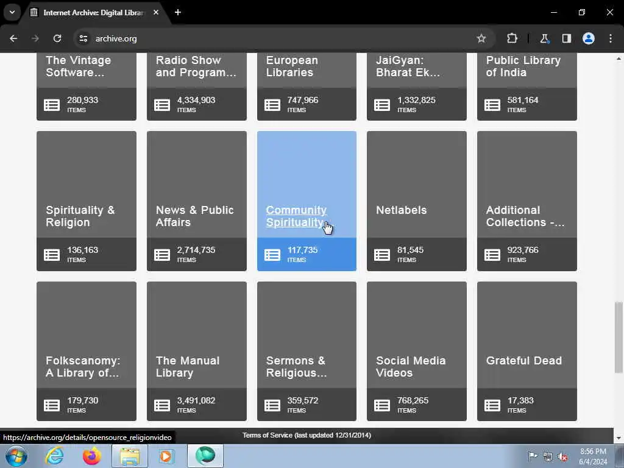Screen dimensions: 624x468
Task: Open the News & Public Affairs tile
Action: 197,201
